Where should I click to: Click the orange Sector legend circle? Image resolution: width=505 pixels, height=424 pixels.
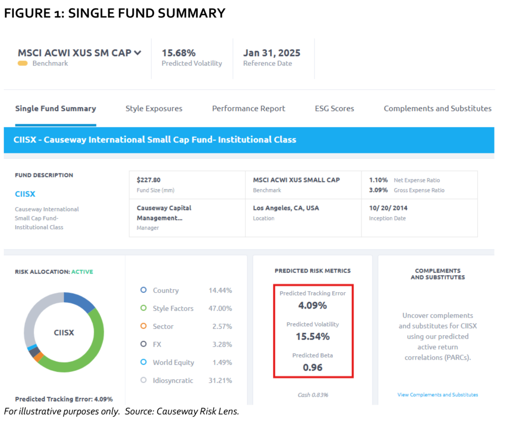[144, 326]
